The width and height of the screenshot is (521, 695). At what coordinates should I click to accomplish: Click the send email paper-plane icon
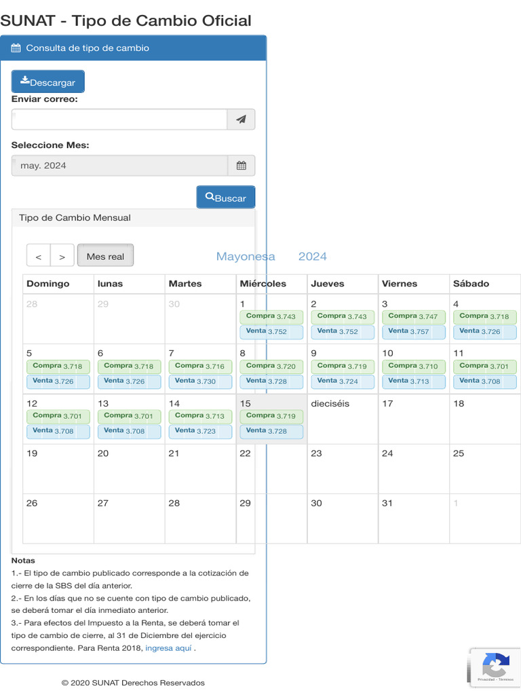point(241,119)
